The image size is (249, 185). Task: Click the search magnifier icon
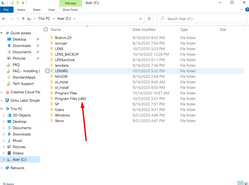(162, 18)
